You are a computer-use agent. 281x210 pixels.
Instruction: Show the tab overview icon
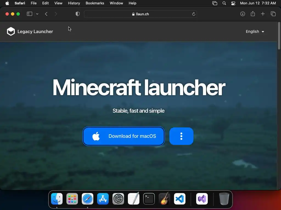(273, 14)
